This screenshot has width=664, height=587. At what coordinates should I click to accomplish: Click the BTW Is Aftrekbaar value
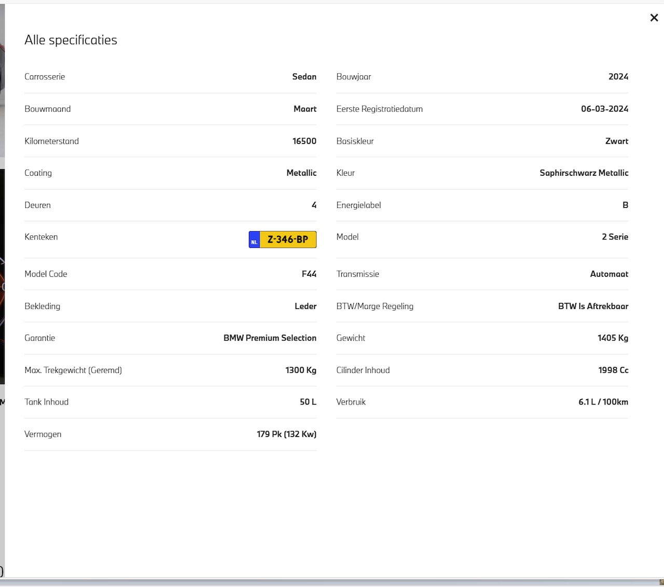click(593, 306)
